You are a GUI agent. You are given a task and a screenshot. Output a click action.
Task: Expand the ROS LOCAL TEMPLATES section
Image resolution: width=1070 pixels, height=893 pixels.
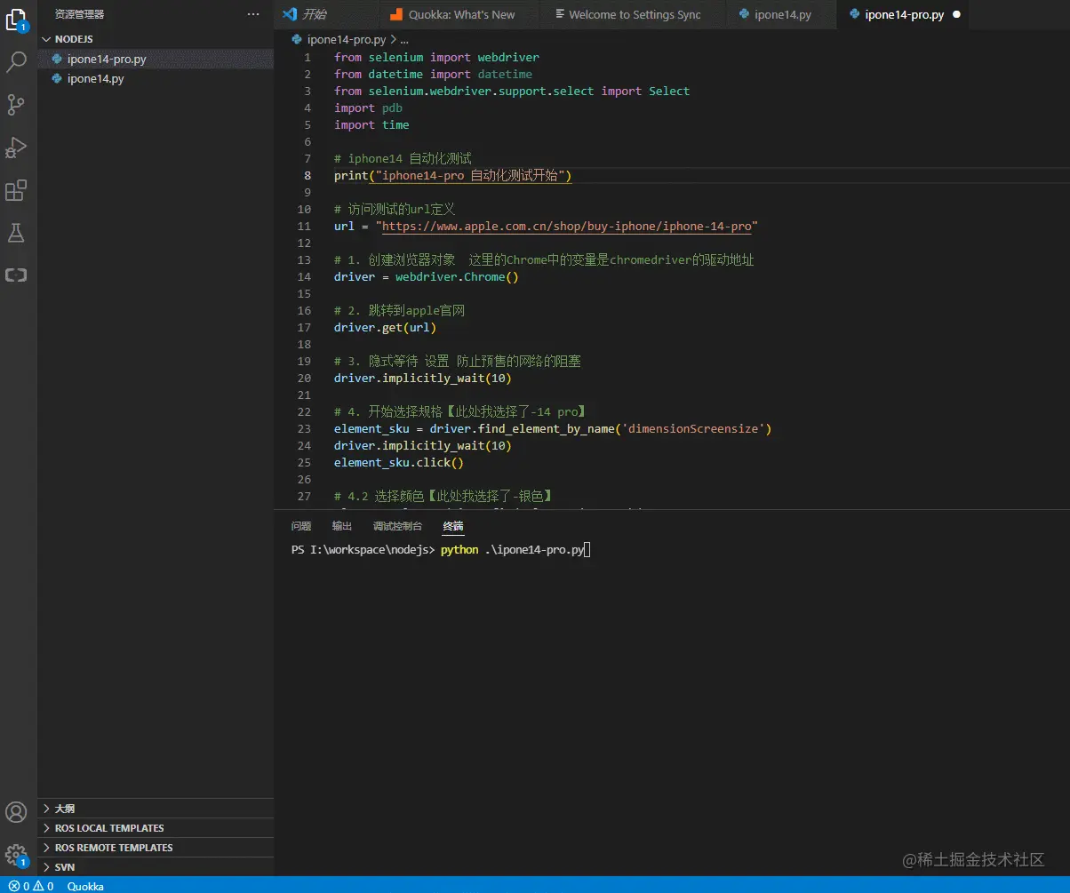[x=156, y=828]
